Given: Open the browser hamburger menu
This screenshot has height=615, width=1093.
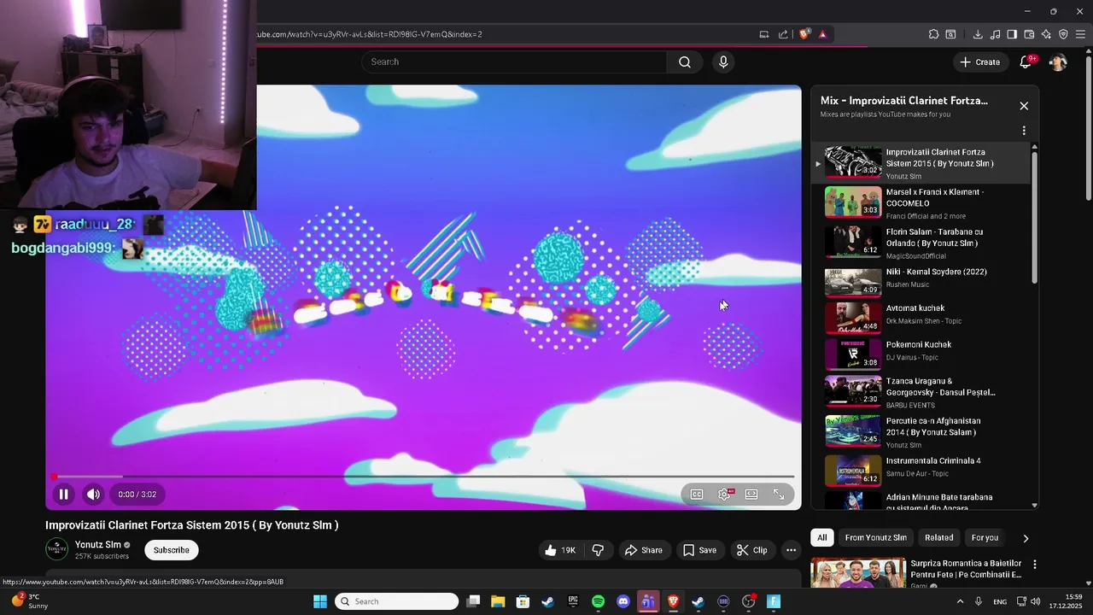Looking at the screenshot, I should [x=1082, y=34].
